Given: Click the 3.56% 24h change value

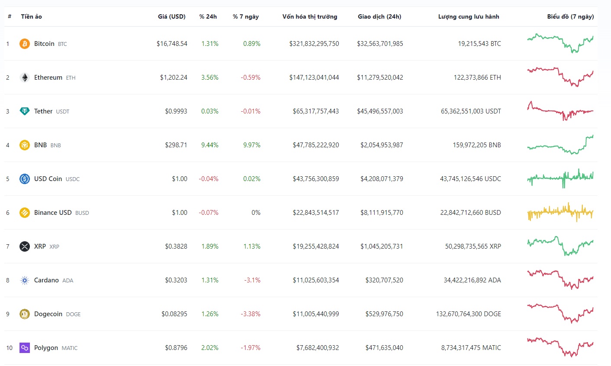Looking at the screenshot, I should point(210,78).
